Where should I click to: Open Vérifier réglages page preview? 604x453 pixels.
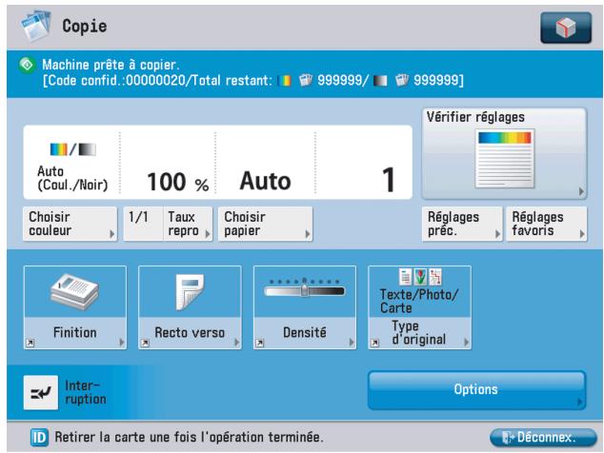pos(505,158)
